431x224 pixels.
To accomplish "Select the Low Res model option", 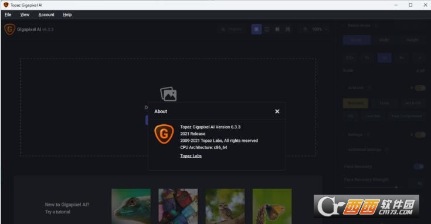I will tap(373, 116).
